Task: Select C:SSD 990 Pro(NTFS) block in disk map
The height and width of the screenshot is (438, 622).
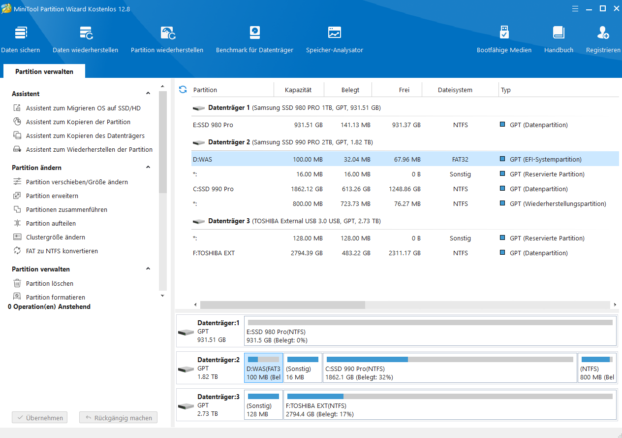Action: (x=450, y=368)
